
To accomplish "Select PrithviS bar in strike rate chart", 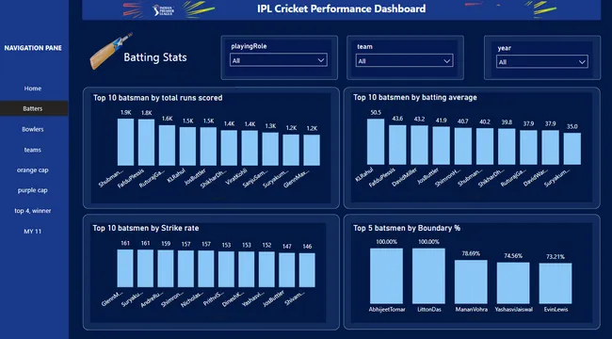I will click(226, 269).
